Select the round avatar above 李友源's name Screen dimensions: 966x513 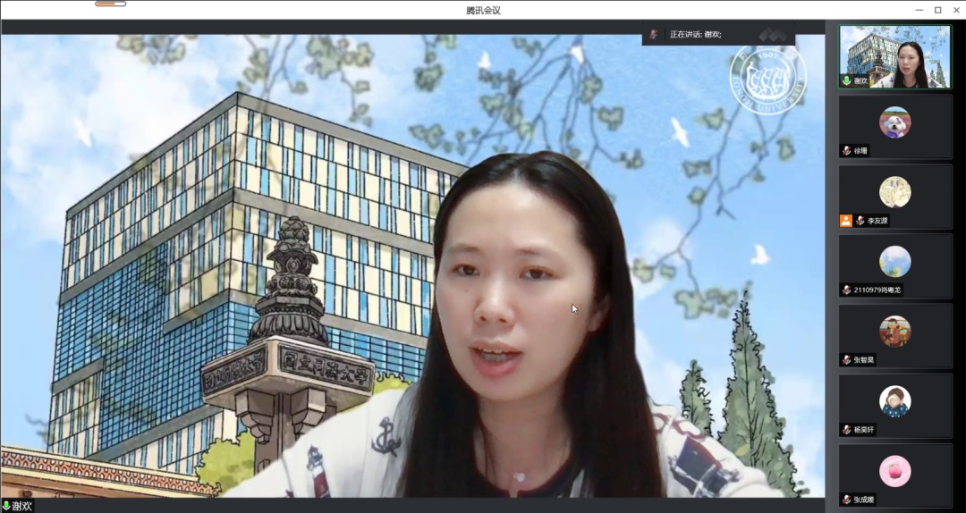tap(894, 191)
